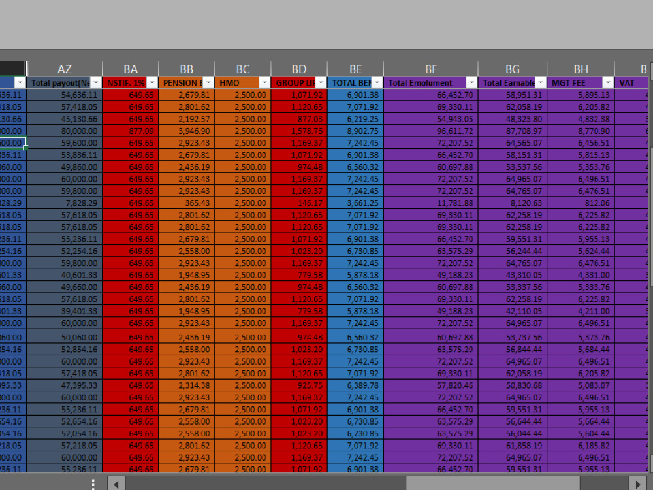
Task: Select cell with value 5,083.07
Action: tap(581, 385)
